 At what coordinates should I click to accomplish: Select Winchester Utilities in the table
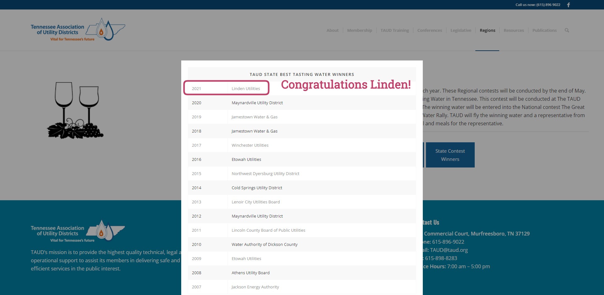click(x=250, y=145)
